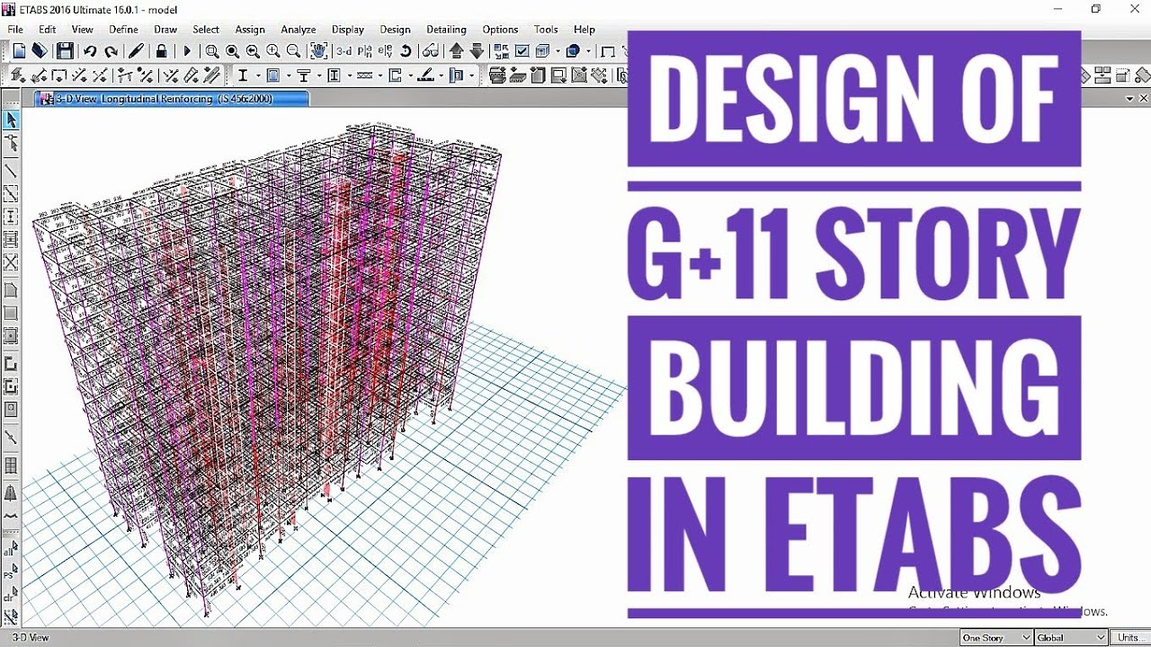Click the glasses Perspective Toggle icon
Viewport: 1151px width, 647px height.
click(x=431, y=51)
